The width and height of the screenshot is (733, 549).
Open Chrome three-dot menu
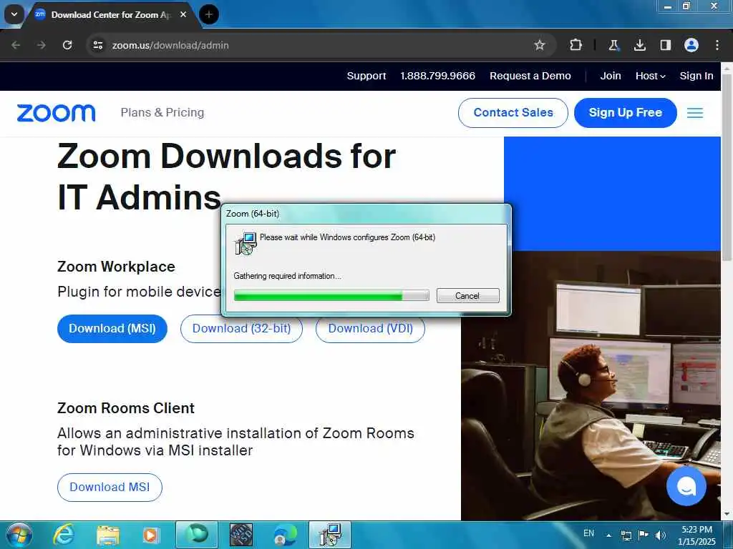(x=717, y=45)
